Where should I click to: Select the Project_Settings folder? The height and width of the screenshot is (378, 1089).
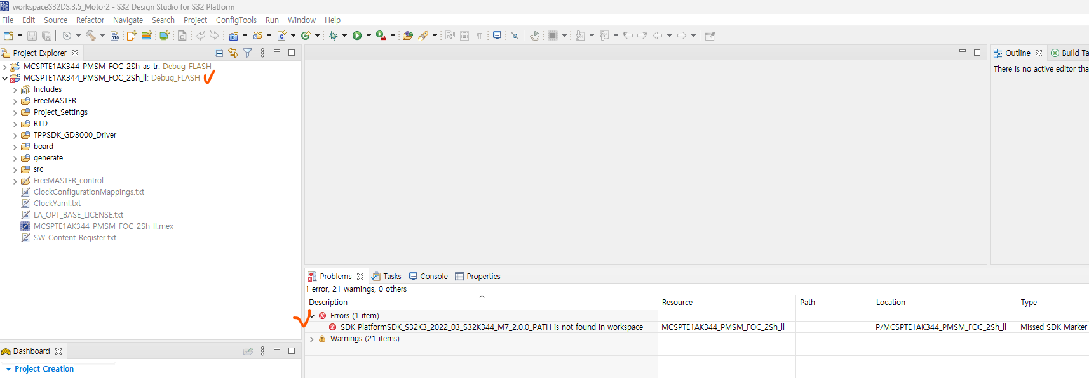(x=60, y=112)
